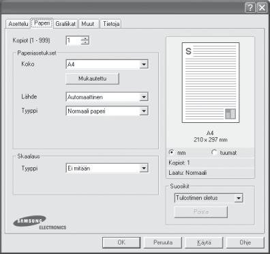Viewport: 270px width, 254px height.
Task: Apply settings with the Käytä button
Action: 204,242
